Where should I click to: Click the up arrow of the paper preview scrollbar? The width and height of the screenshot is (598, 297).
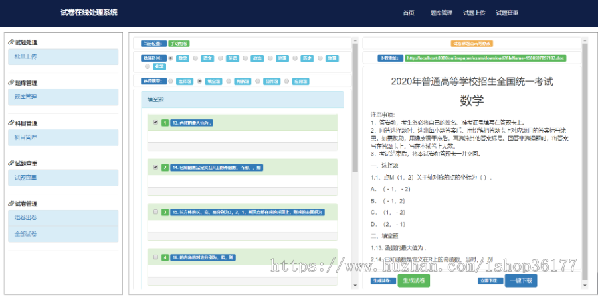(x=585, y=40)
